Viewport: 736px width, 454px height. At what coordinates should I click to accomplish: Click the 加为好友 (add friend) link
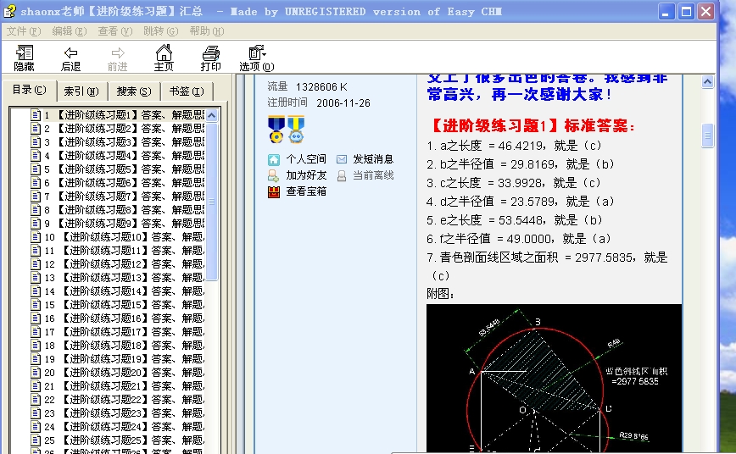point(306,175)
